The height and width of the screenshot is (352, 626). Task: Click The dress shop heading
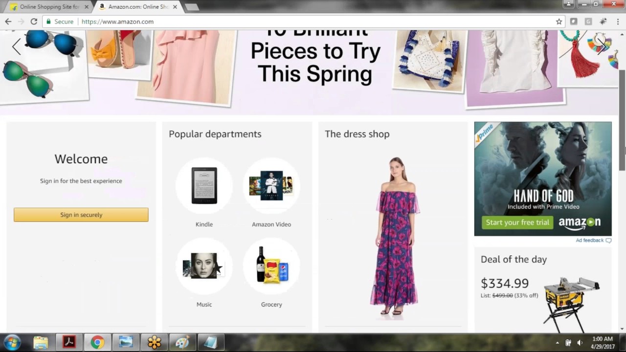357,134
